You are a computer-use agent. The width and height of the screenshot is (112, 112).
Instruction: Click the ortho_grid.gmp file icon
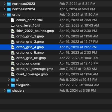13,63
